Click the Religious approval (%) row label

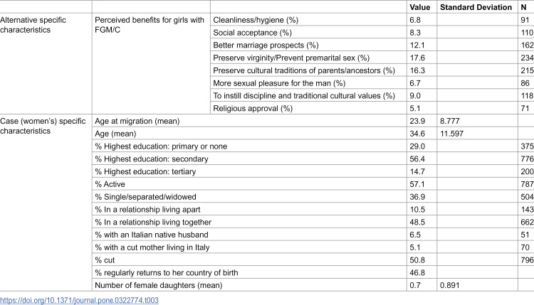coord(253,109)
